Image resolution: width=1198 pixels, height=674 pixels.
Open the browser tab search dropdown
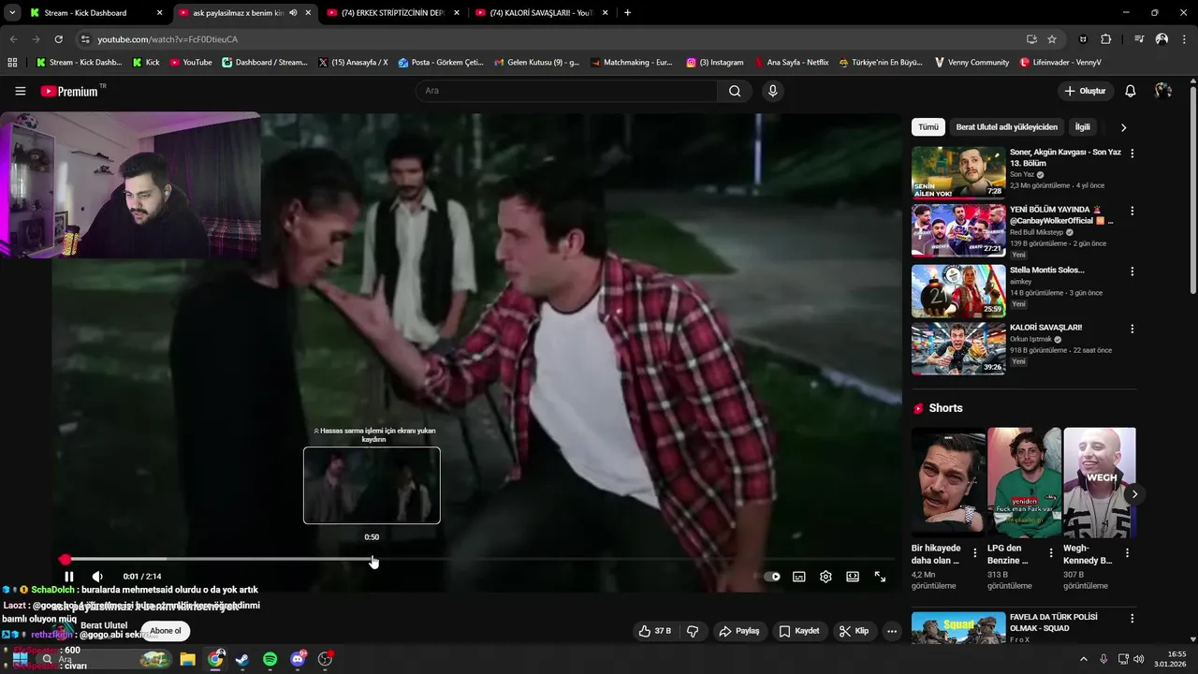(x=12, y=13)
